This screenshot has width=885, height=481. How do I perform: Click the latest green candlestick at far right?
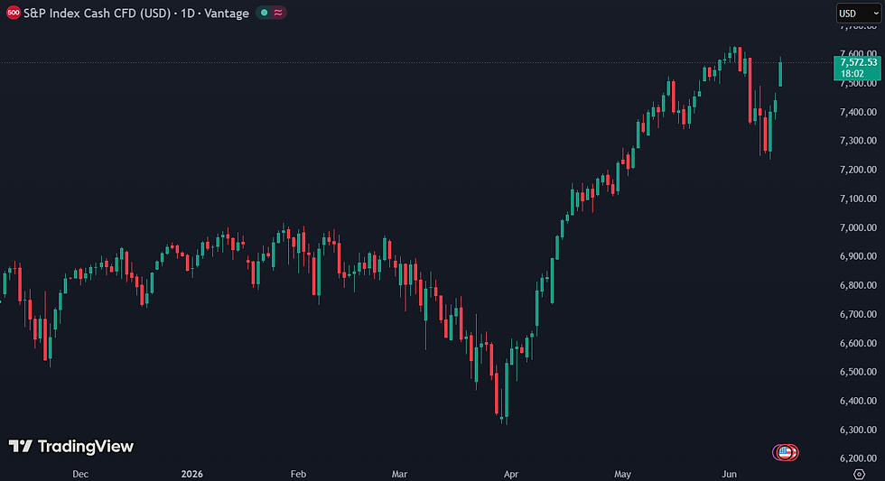pyautogui.click(x=780, y=72)
